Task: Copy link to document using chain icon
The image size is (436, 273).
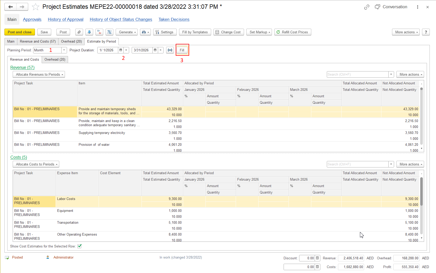Action: tap(367, 7)
